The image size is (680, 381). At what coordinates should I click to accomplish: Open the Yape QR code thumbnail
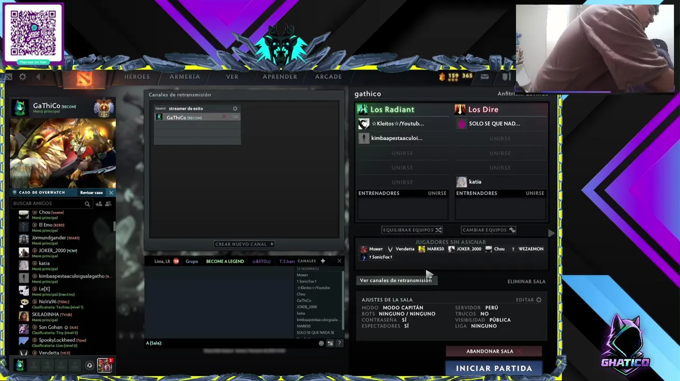click(33, 33)
